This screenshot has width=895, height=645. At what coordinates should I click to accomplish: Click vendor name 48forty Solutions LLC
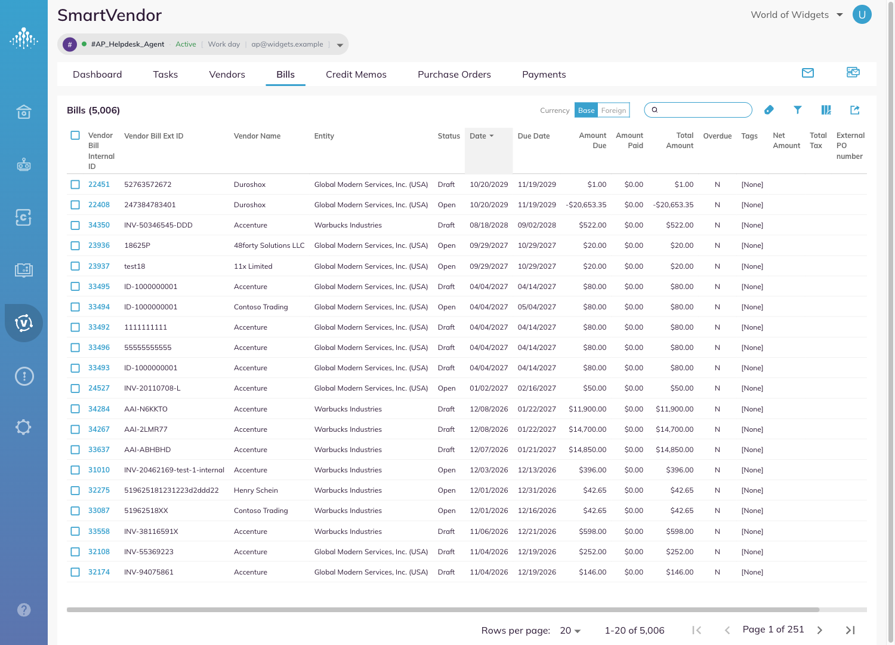269,245
